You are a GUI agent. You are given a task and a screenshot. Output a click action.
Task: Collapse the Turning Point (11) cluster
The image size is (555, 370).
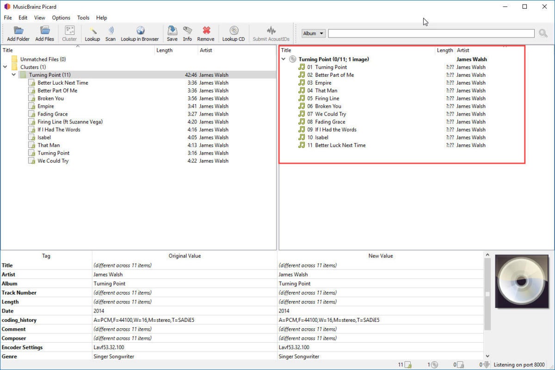click(13, 75)
